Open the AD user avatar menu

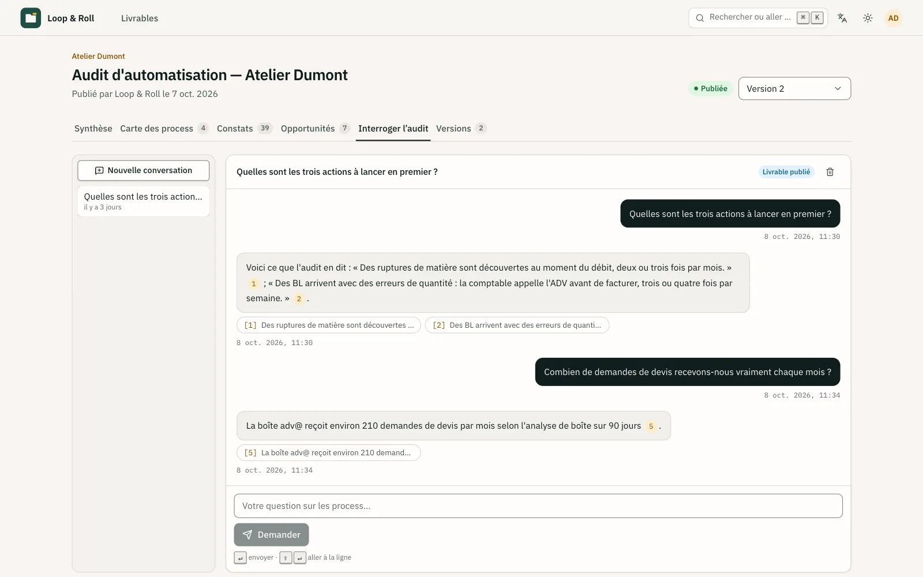pyautogui.click(x=893, y=18)
